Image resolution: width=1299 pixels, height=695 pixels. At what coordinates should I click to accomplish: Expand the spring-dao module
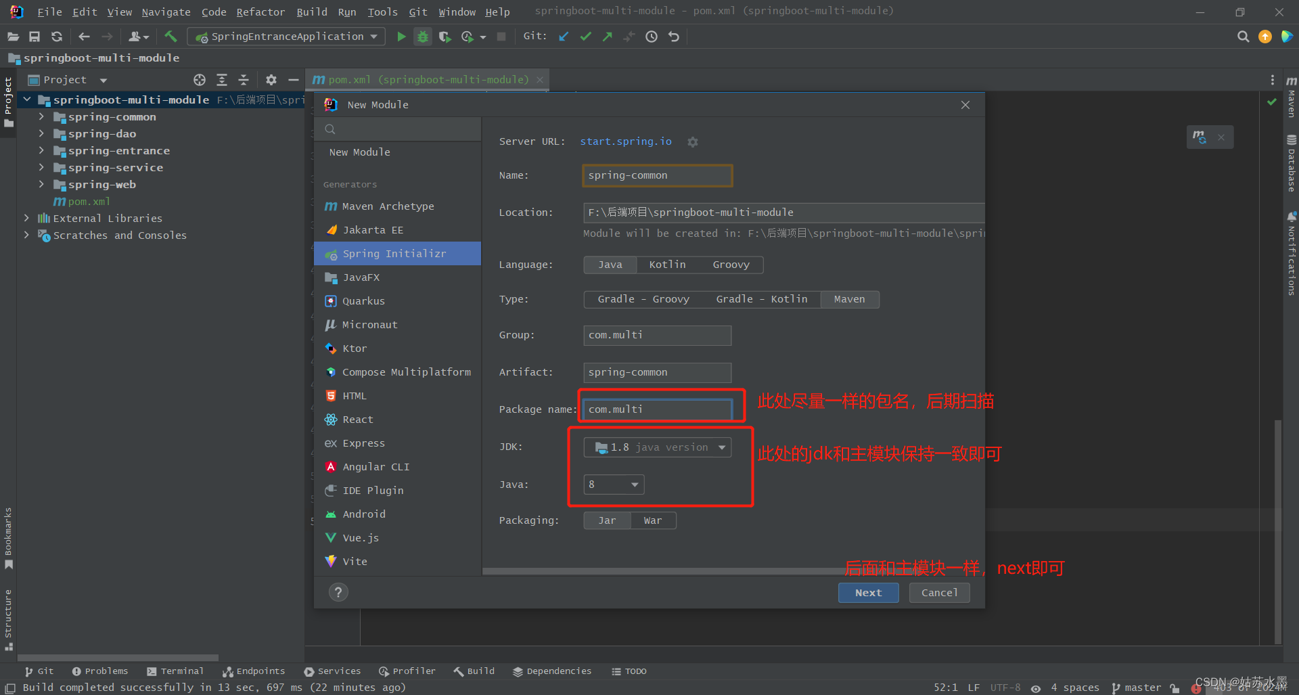pos(41,134)
